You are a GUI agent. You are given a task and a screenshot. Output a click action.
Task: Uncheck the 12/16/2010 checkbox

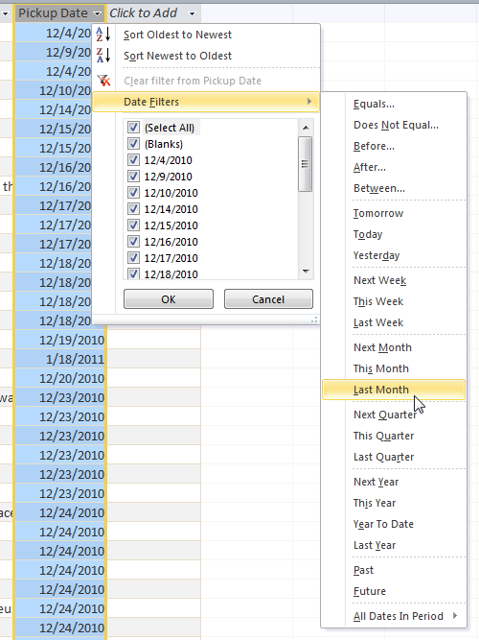[x=133, y=242]
